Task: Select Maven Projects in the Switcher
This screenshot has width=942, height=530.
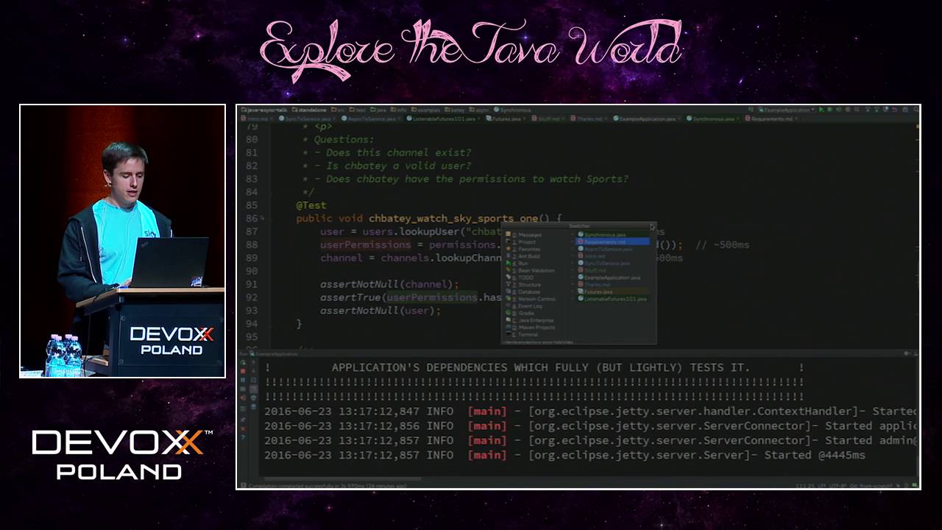Action: tap(531, 328)
